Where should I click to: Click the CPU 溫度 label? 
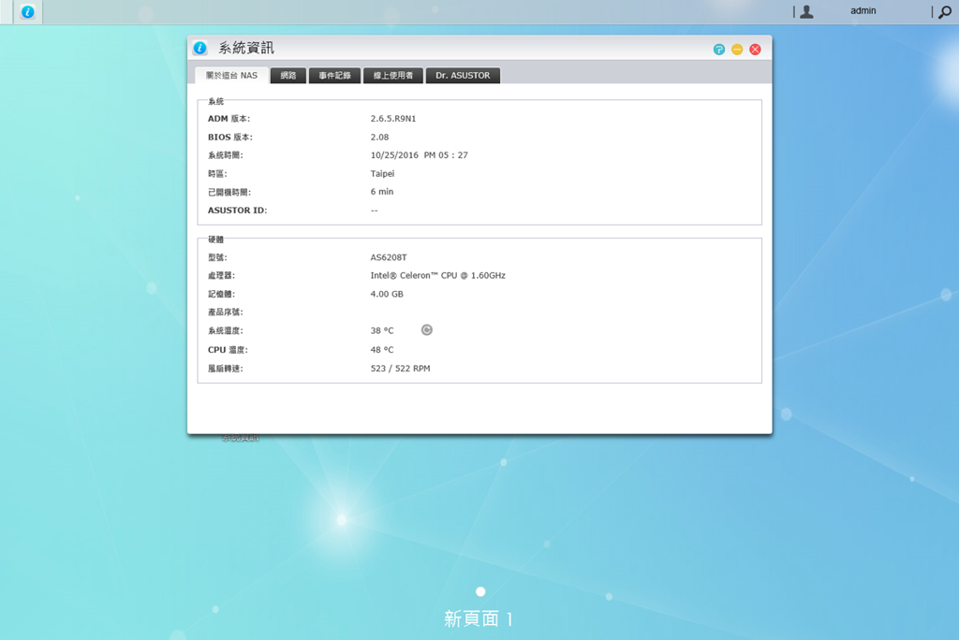point(228,350)
